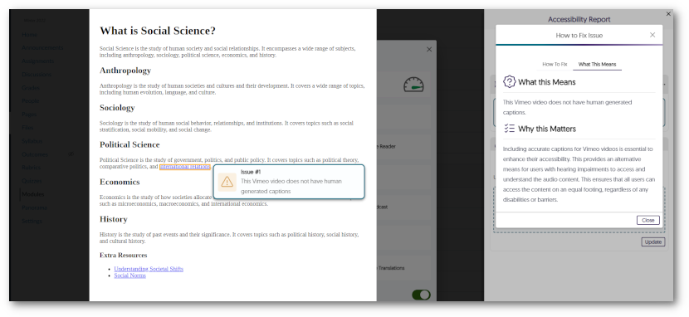Screen dimensions: 689x317
Task: Click the warning triangle icon in Issue #1
Action: click(227, 182)
